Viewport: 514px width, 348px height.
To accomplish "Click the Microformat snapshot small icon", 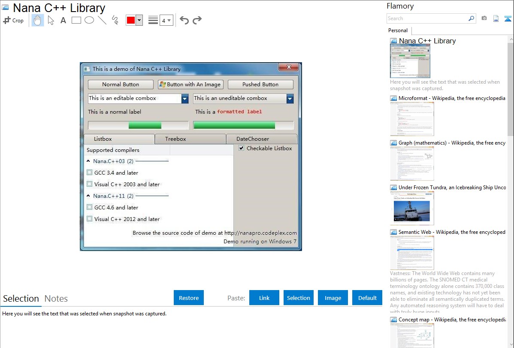I will (394, 98).
